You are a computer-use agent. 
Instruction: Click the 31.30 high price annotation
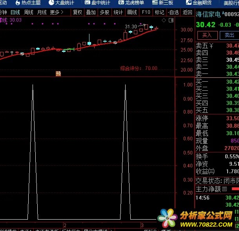pos(131,27)
